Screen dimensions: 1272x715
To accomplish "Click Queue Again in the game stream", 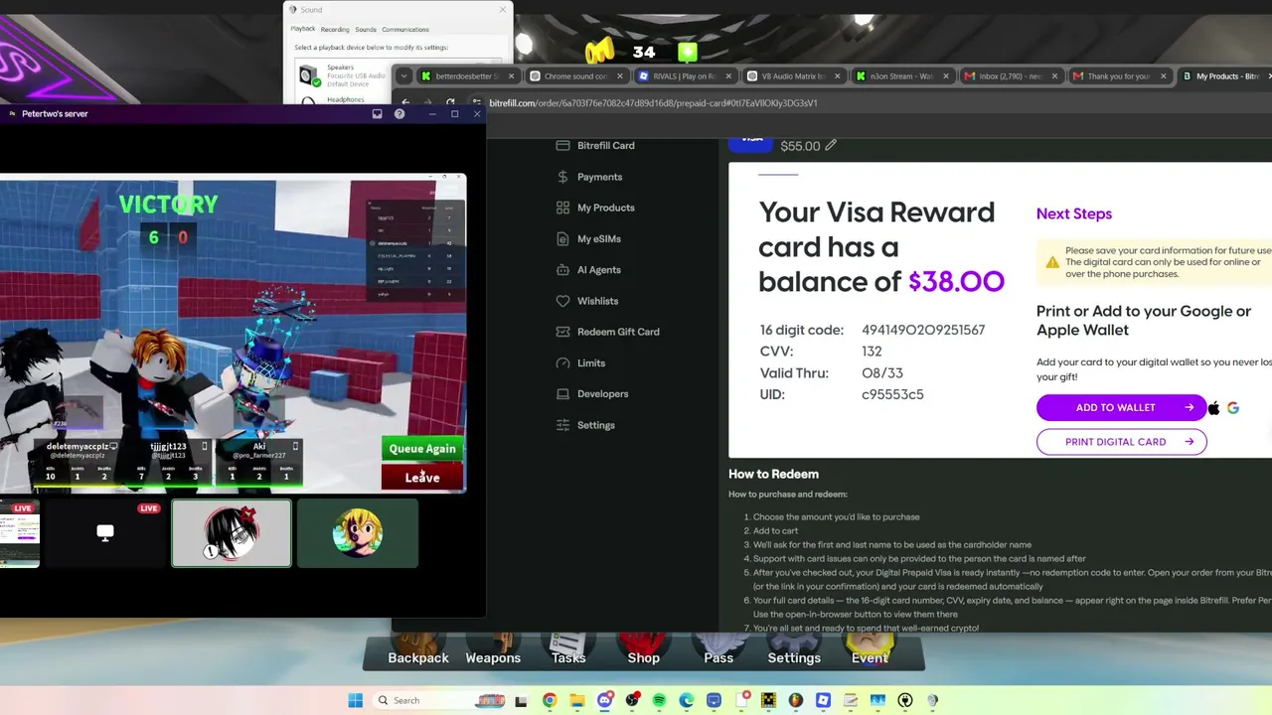I will click(422, 449).
